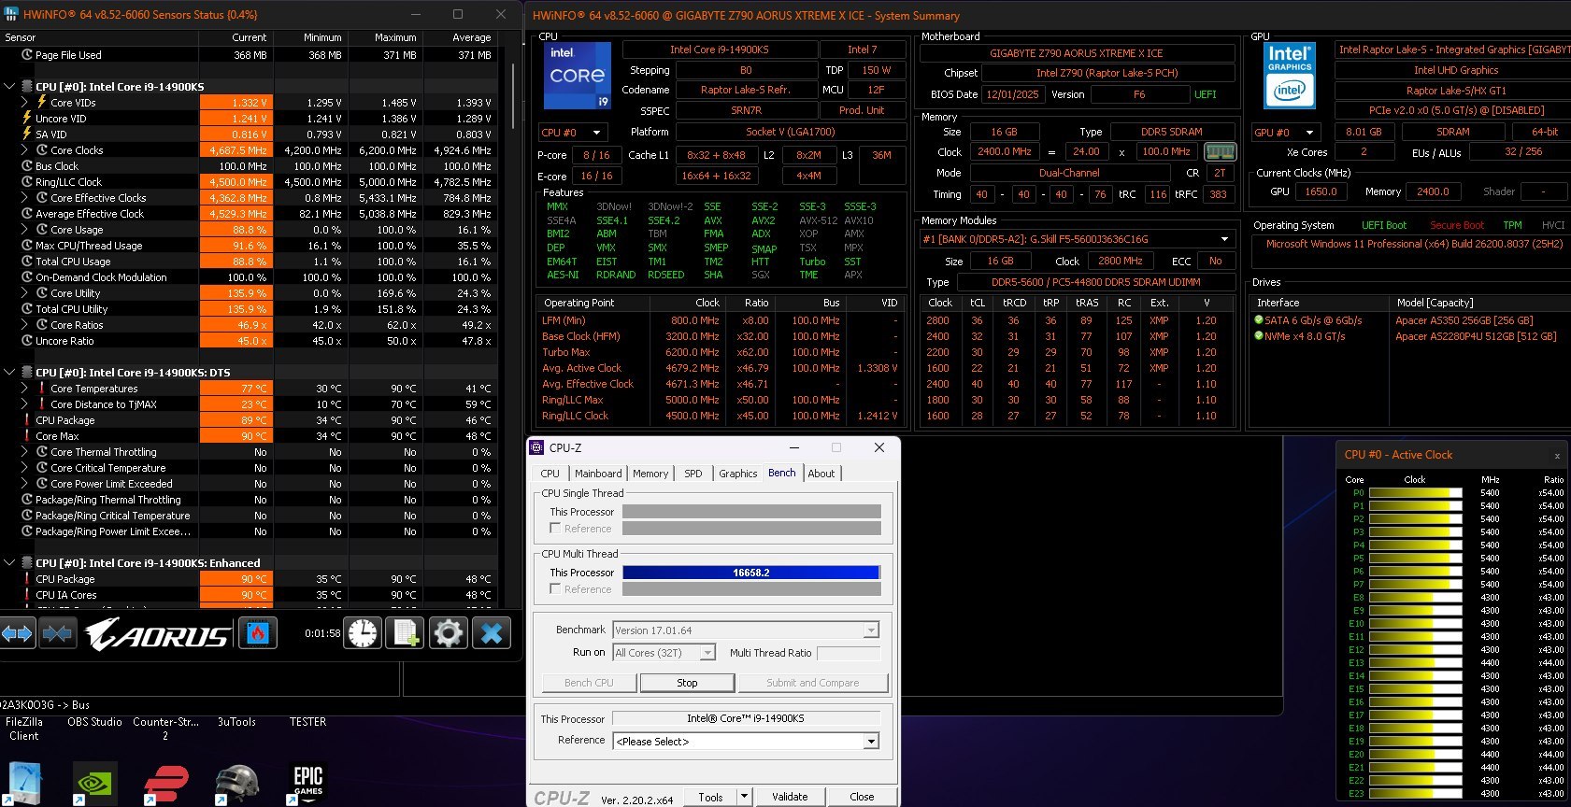Image resolution: width=1571 pixels, height=807 pixels.
Task: Click the thermometer icon next to Core Temperatures
Action: 41,388
